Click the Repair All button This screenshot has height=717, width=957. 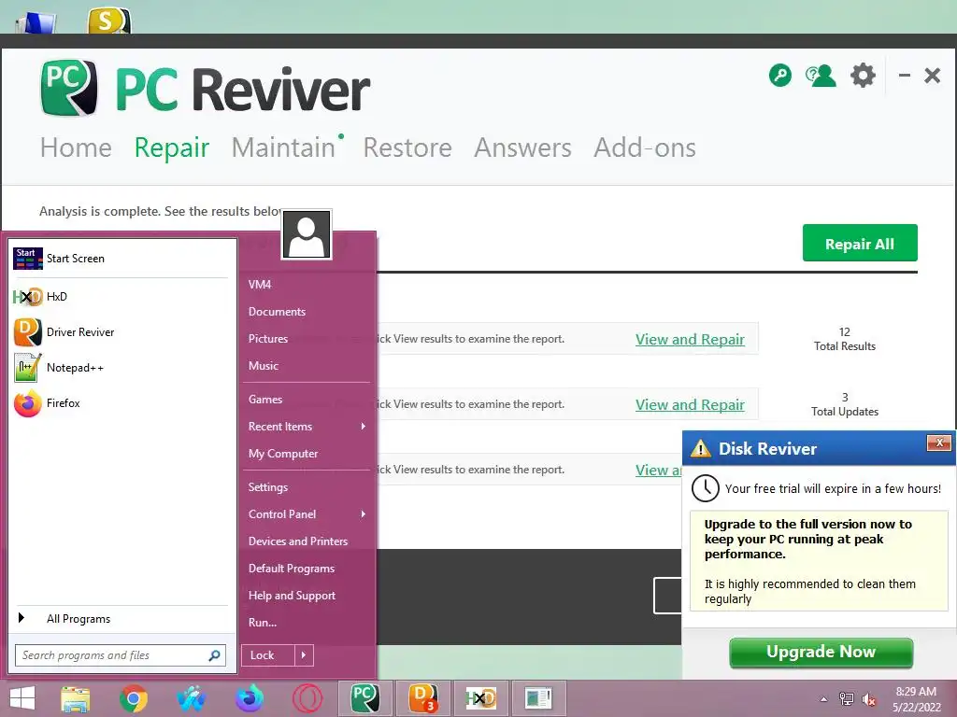pos(860,243)
